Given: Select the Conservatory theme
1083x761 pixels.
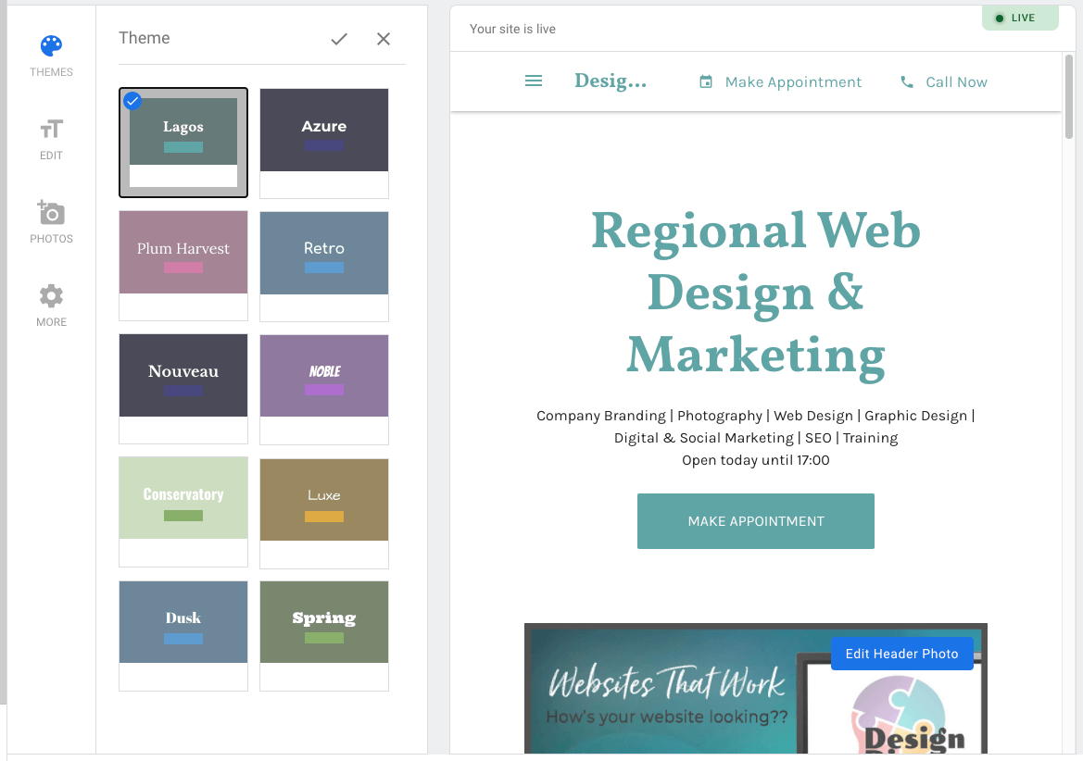Looking at the screenshot, I should (x=183, y=512).
